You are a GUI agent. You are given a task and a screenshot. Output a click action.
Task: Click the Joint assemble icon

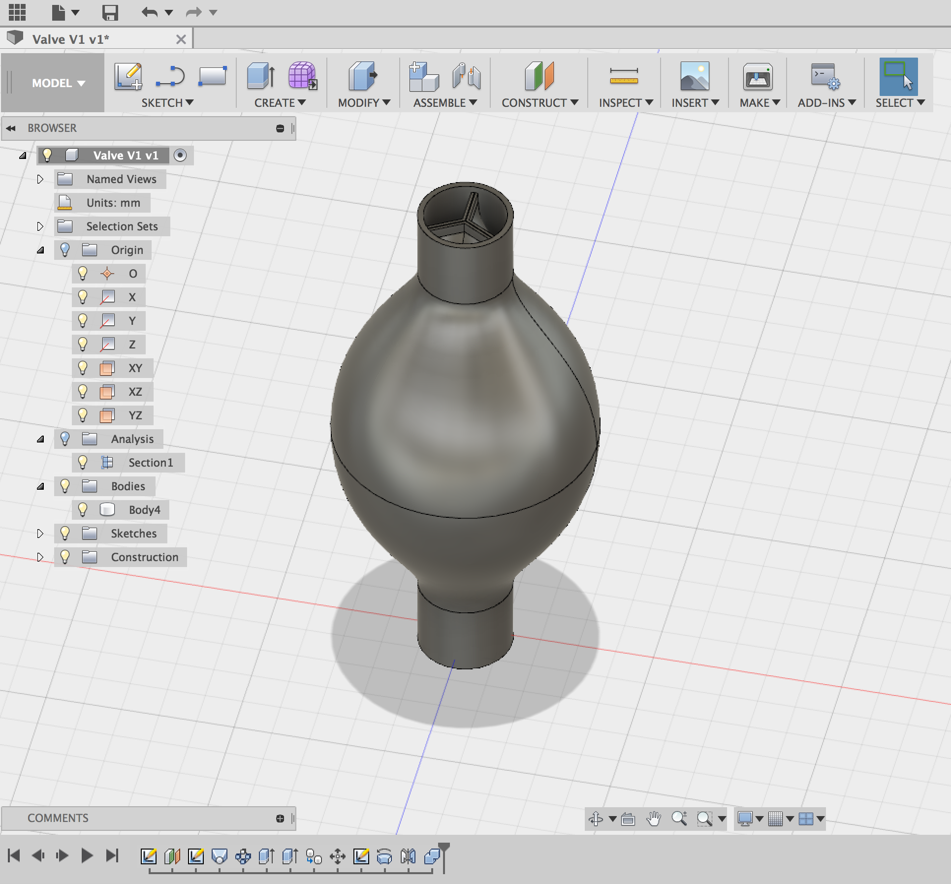coord(467,76)
